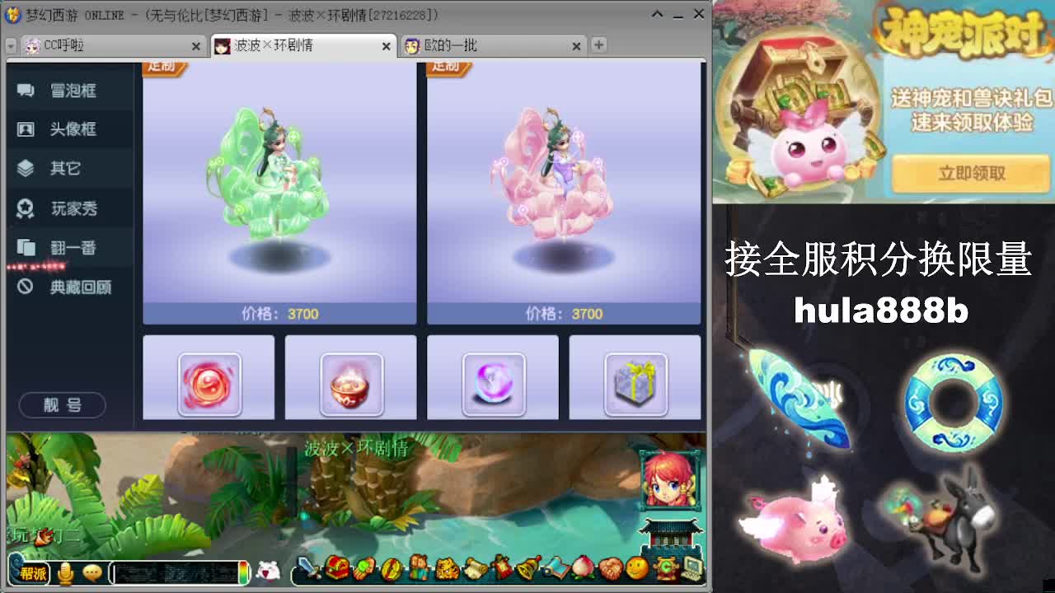The image size is (1055, 593).
Task: Click the hula888b text
Action: coord(880,311)
